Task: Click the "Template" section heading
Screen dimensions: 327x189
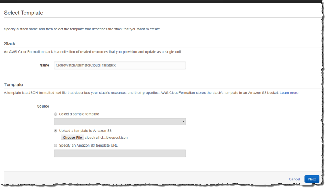Action: (13, 85)
